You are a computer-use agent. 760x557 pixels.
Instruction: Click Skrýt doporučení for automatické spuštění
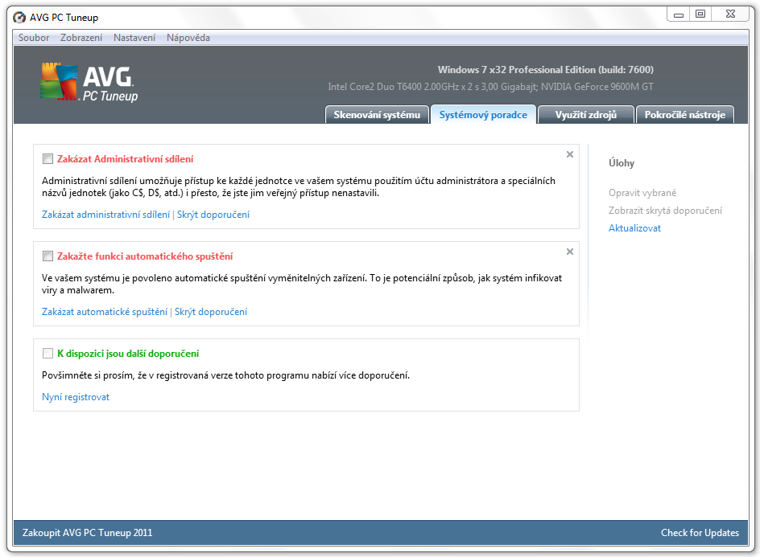pyautogui.click(x=211, y=312)
